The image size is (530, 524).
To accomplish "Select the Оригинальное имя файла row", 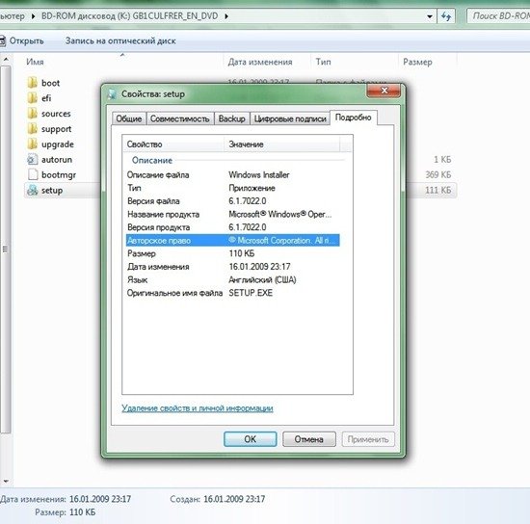I will click(232, 293).
